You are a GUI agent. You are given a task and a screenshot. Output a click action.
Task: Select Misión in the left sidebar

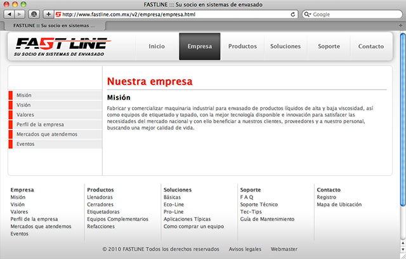point(55,95)
